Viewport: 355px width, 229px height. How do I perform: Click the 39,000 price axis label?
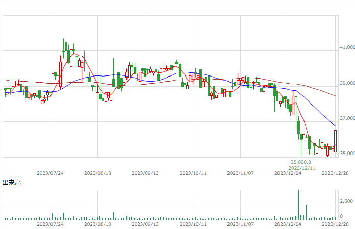(x=347, y=83)
